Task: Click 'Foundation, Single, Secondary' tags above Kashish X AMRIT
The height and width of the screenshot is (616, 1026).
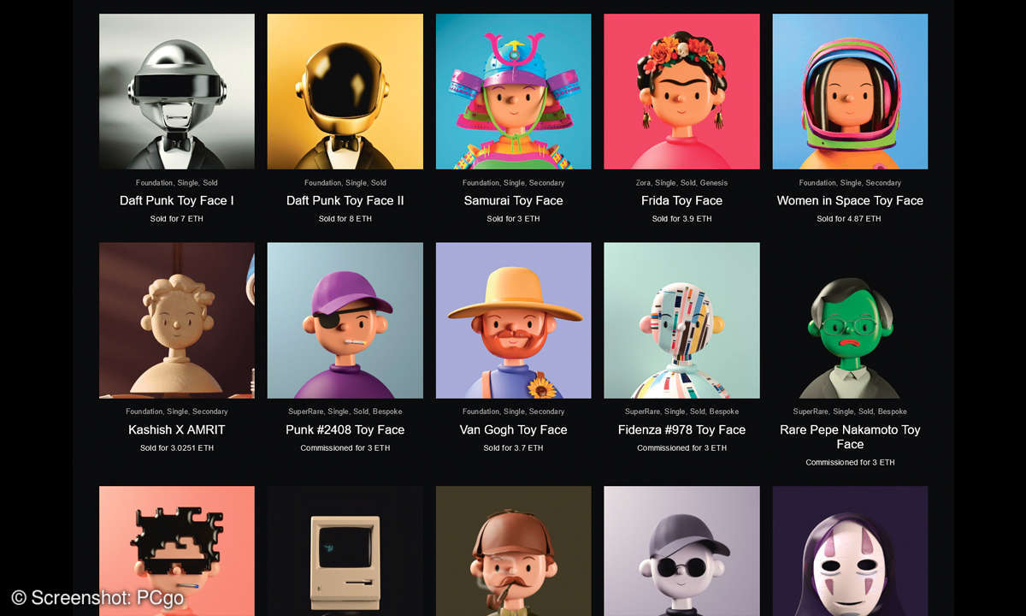Action: click(176, 412)
